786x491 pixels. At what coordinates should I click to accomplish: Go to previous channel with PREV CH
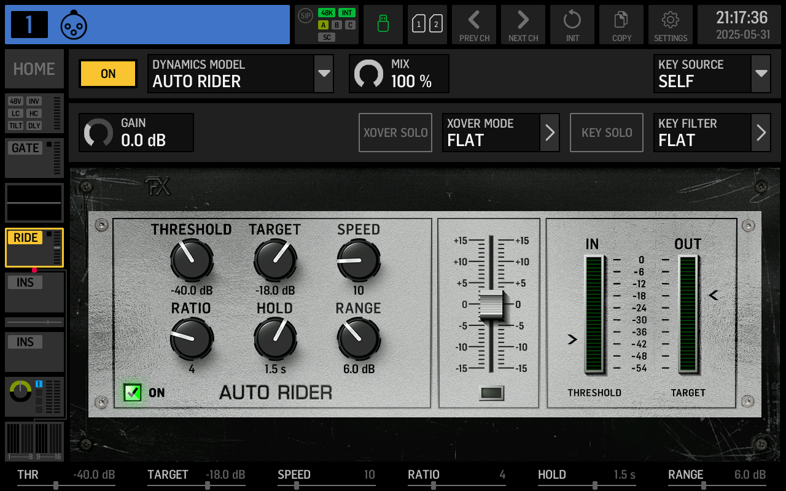(x=474, y=25)
